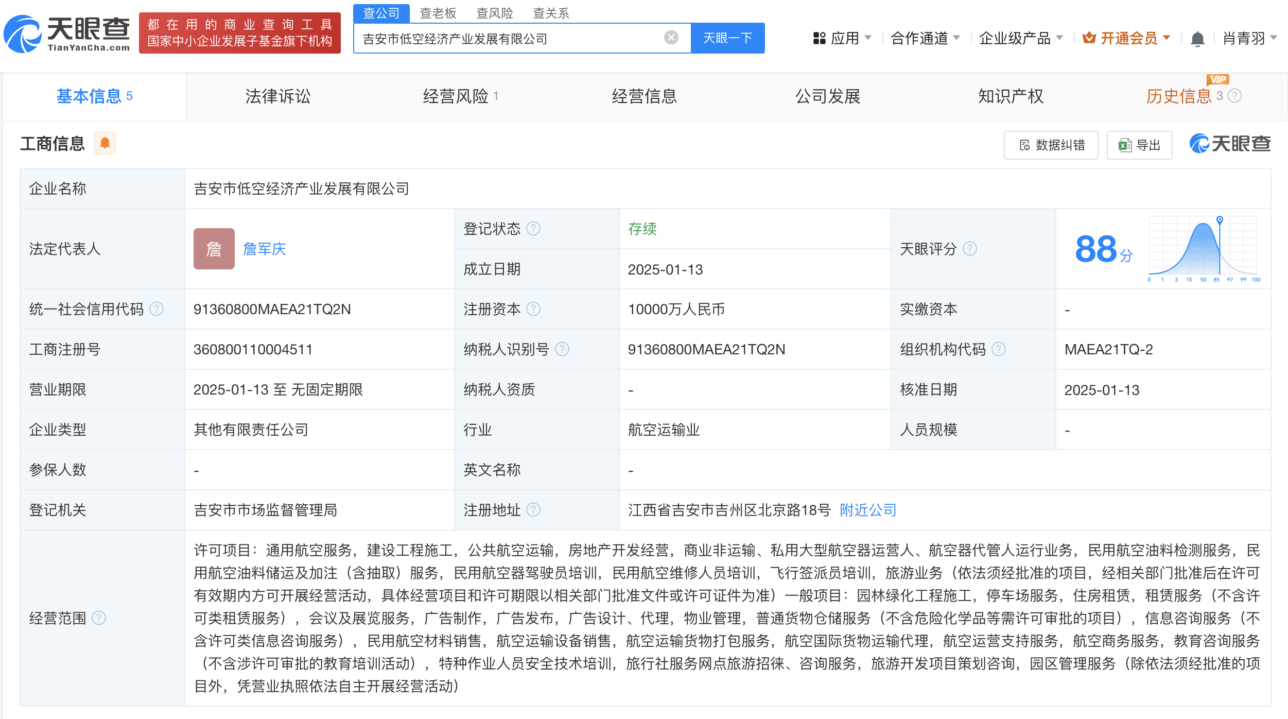Click the 天眼评分 distribution chart marker
The height and width of the screenshot is (719, 1288).
click(1220, 220)
